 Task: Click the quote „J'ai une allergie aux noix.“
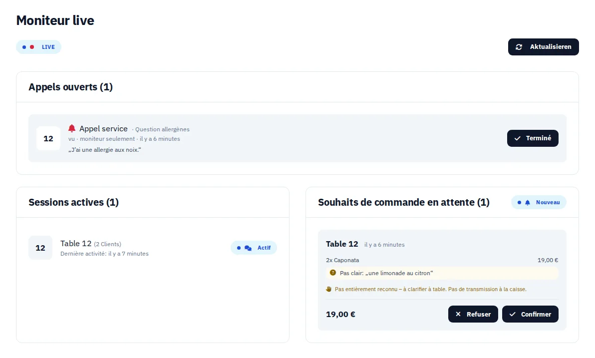[105, 150]
